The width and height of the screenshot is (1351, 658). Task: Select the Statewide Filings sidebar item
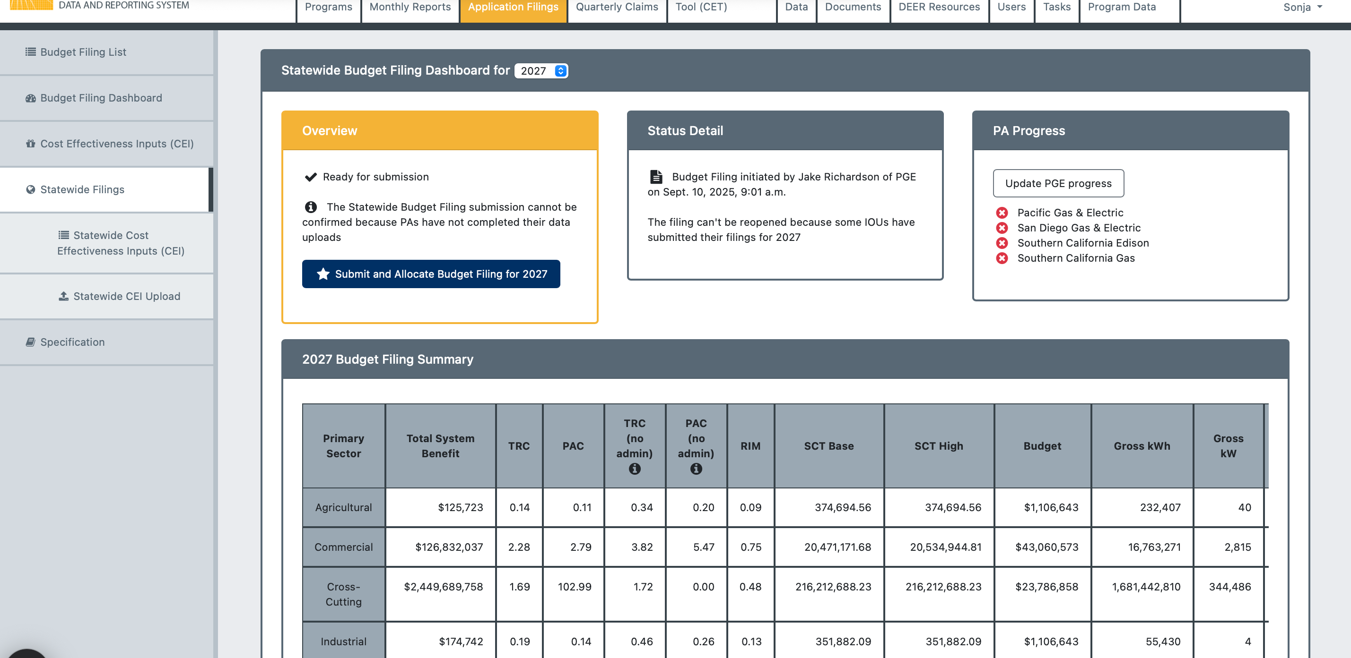(106, 189)
